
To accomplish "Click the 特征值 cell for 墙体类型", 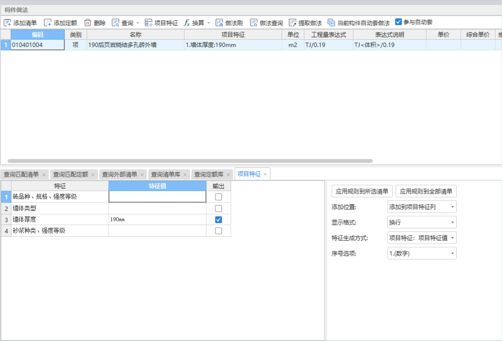I will (x=158, y=208).
